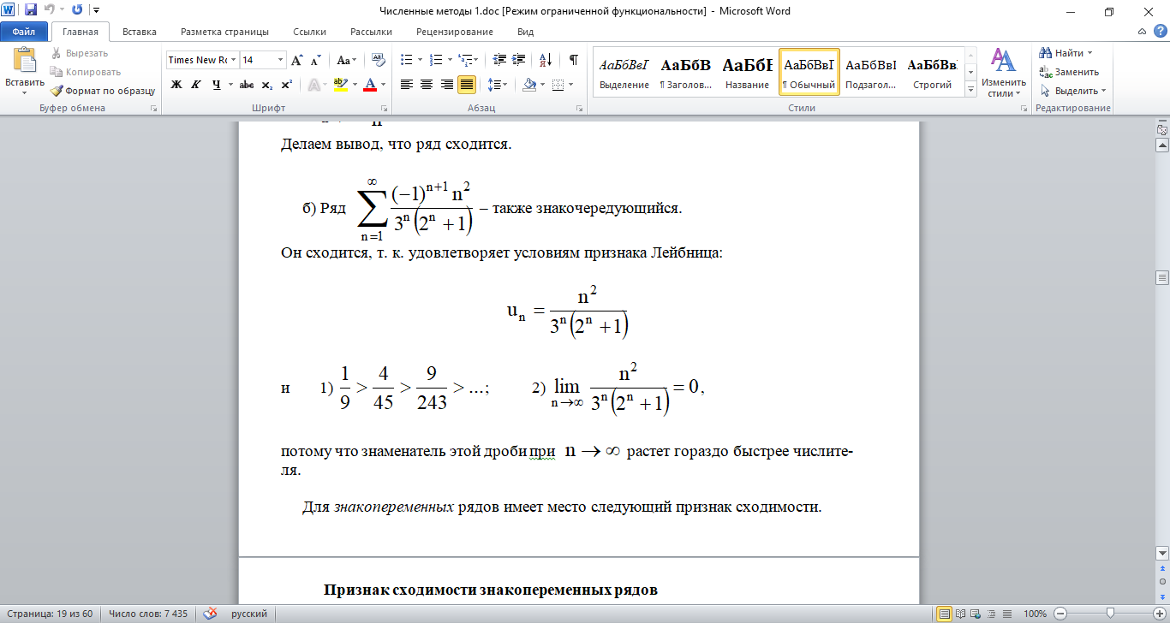Zoom out with the minus button
The height and width of the screenshot is (623, 1170).
pos(1060,614)
